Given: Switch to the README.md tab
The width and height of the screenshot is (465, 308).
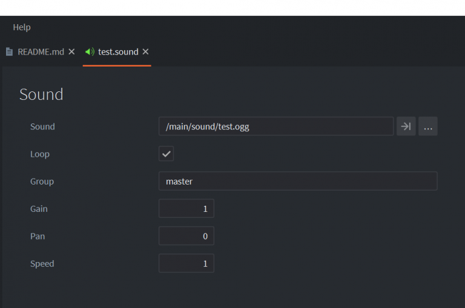Looking at the screenshot, I should [x=41, y=52].
